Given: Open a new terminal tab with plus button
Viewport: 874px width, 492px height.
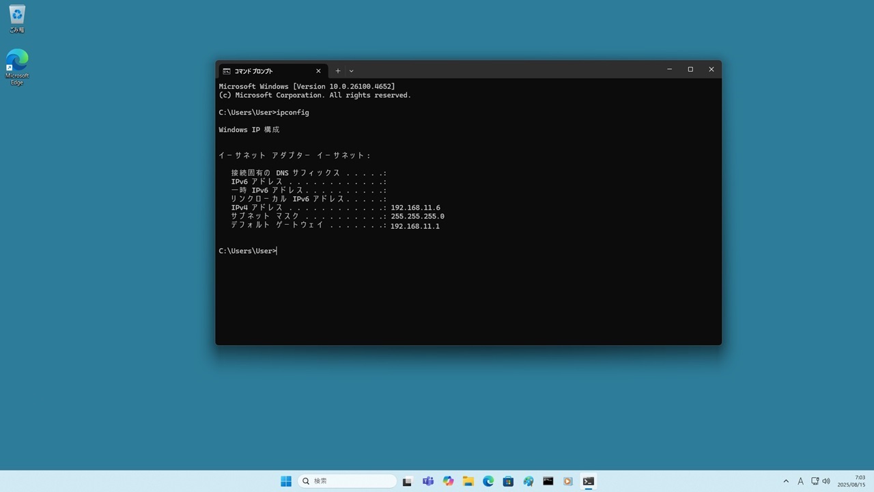Looking at the screenshot, I should pos(337,70).
